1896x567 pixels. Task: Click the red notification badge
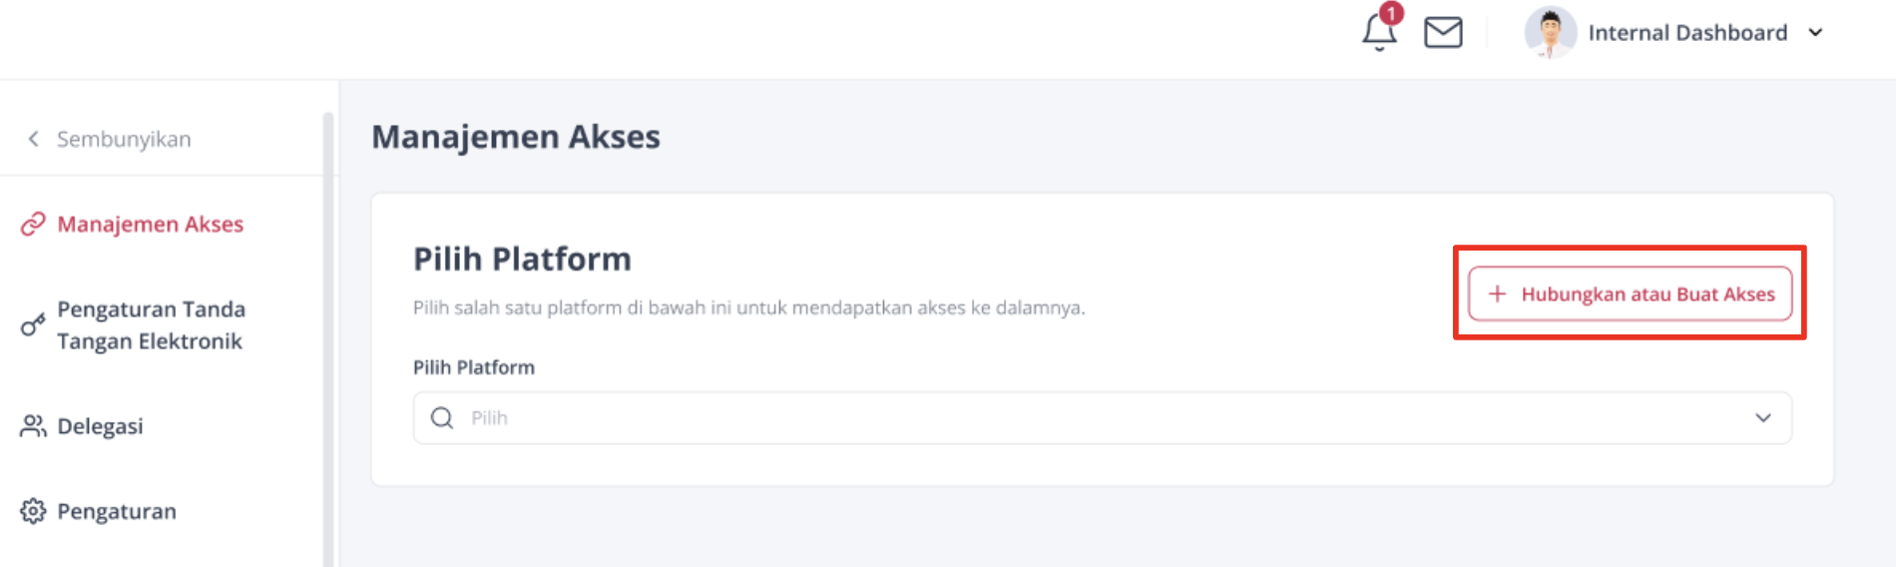click(1391, 14)
